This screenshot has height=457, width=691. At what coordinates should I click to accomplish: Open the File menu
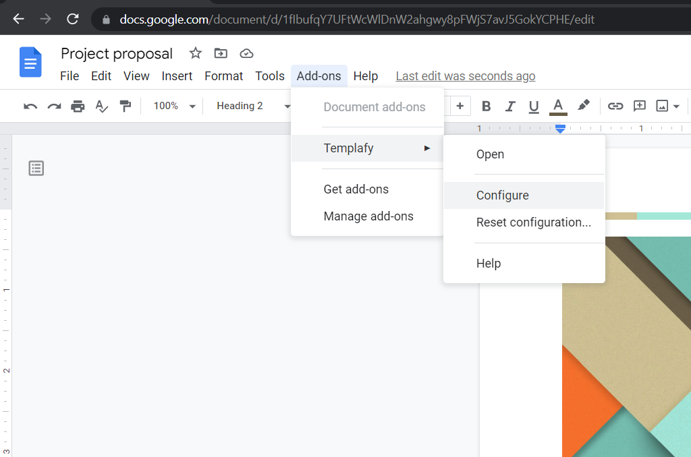70,76
